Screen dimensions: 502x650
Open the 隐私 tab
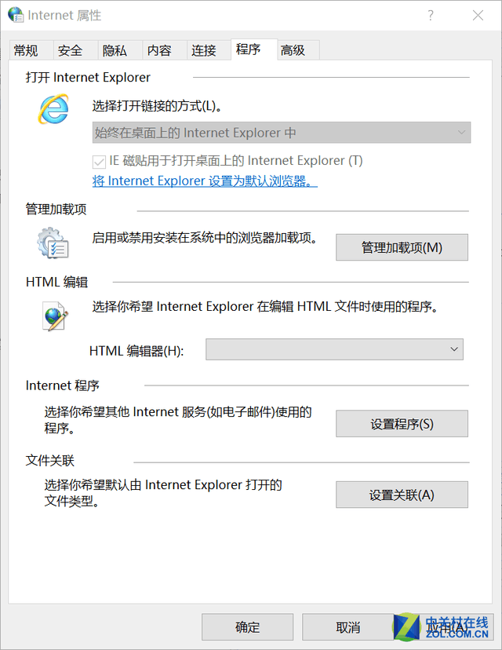tap(115, 50)
